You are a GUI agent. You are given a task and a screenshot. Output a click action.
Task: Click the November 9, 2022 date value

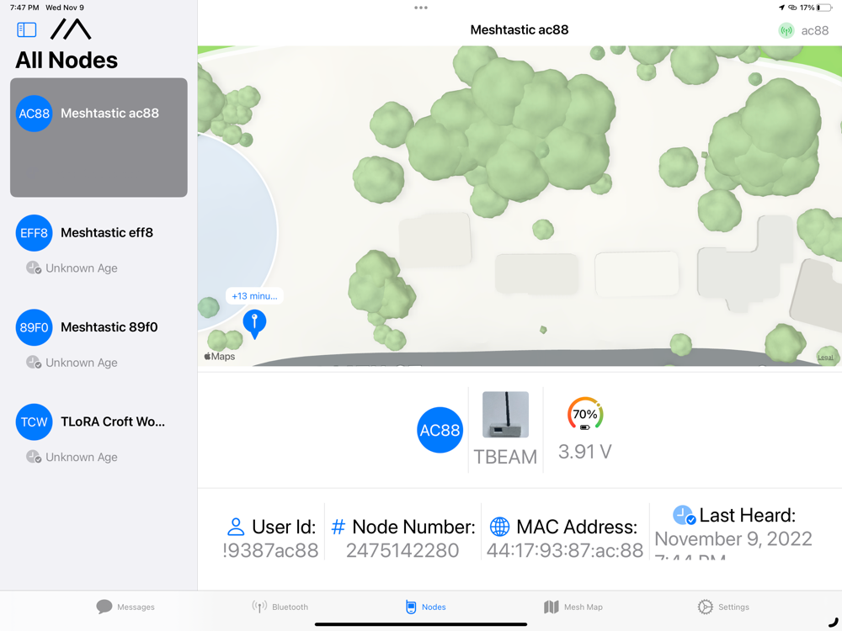(733, 538)
